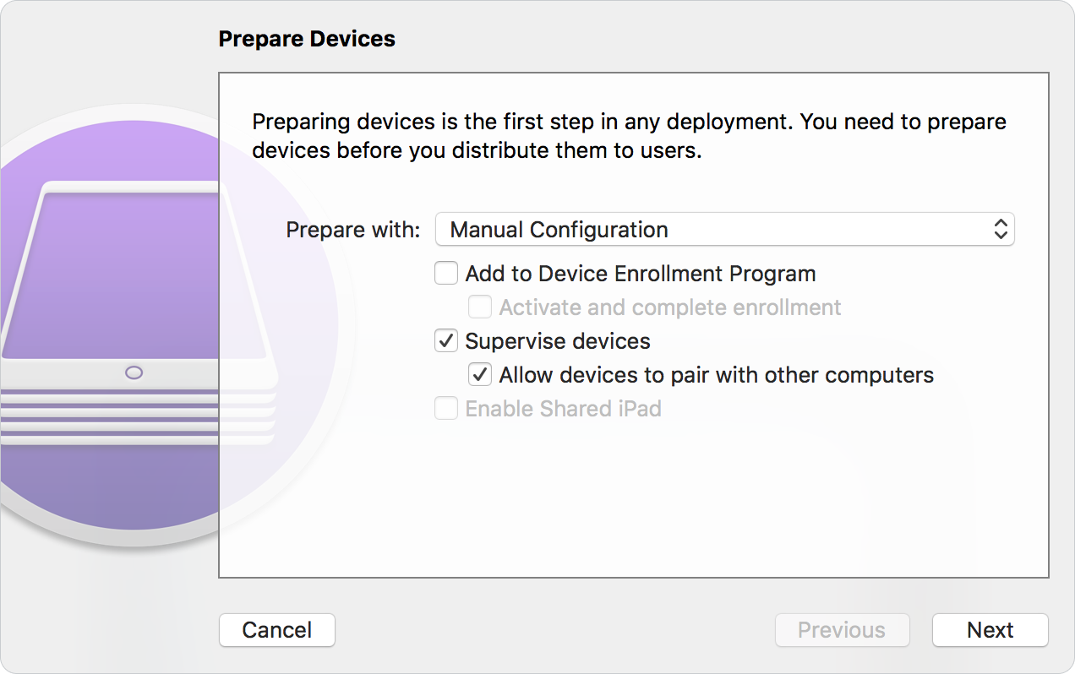Click the Cancel button
Viewport: 1075px width, 674px height.
(277, 630)
